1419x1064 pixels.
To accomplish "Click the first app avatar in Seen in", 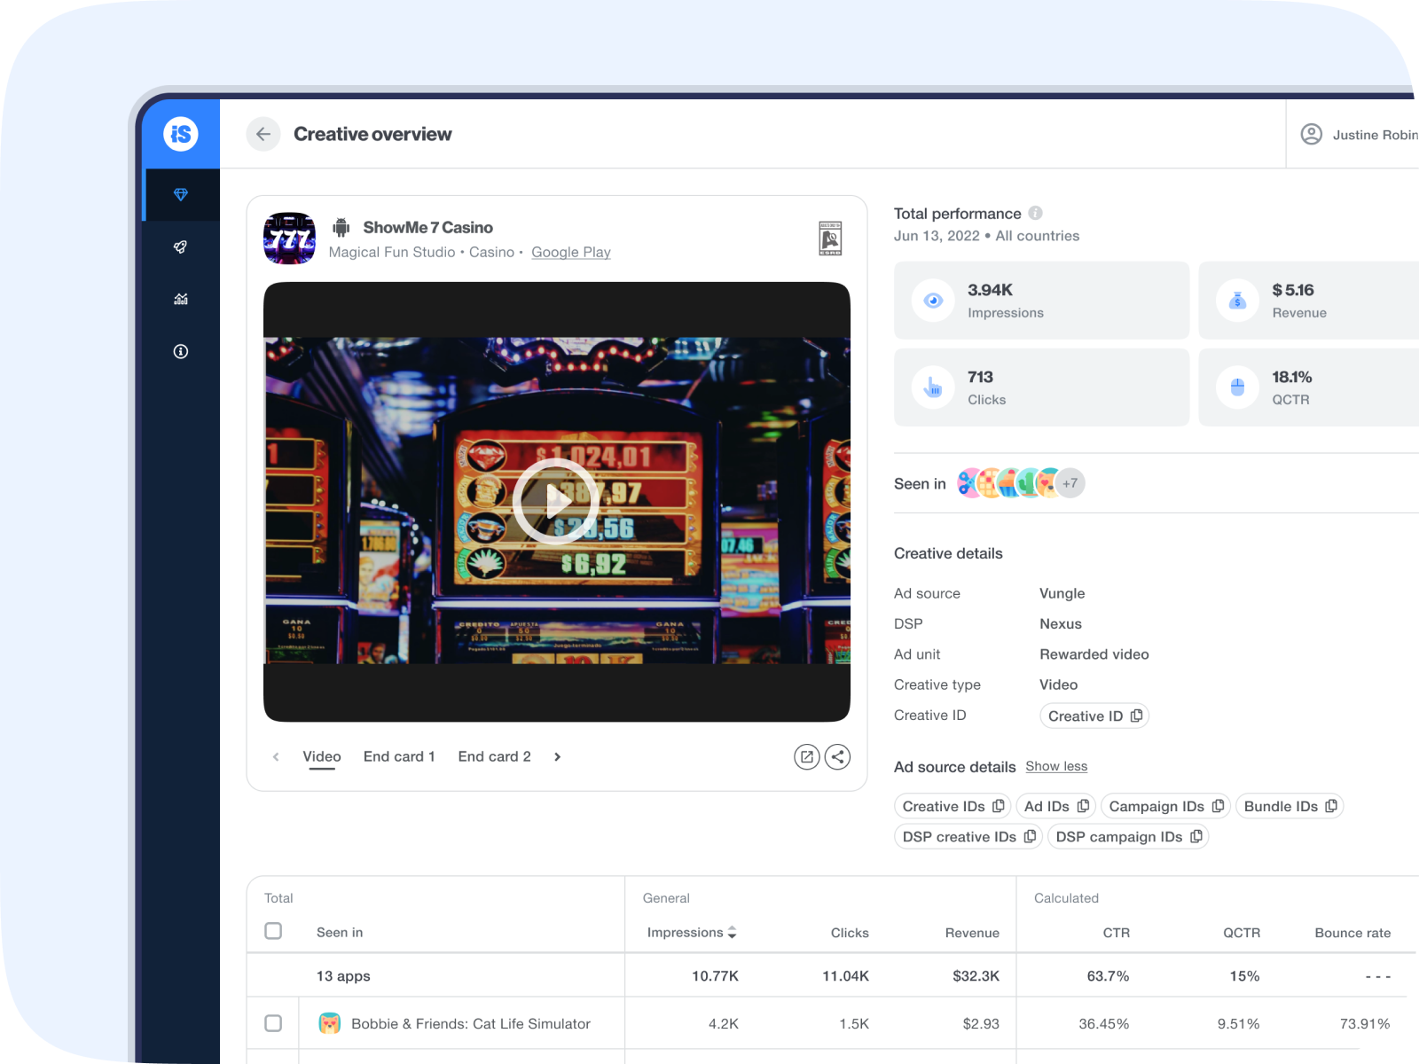I will point(969,483).
